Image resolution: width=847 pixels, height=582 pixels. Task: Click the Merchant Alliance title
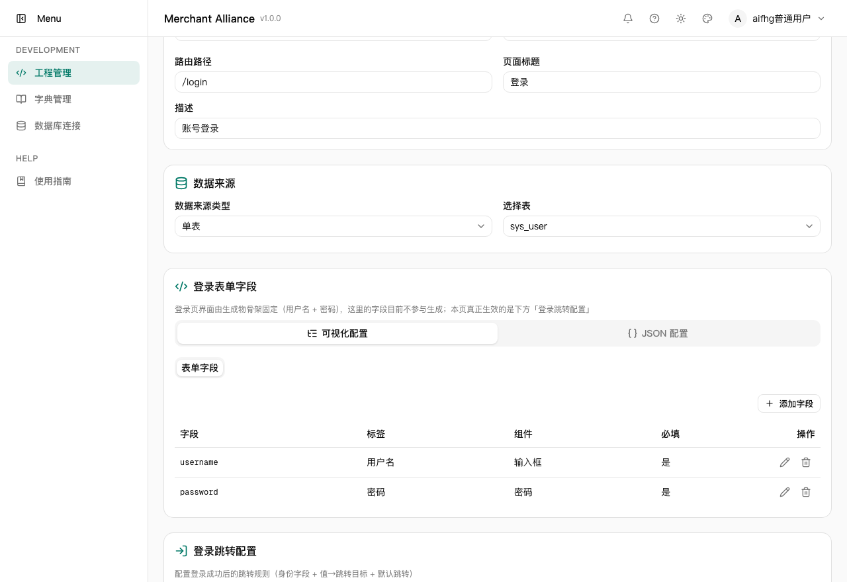(209, 19)
